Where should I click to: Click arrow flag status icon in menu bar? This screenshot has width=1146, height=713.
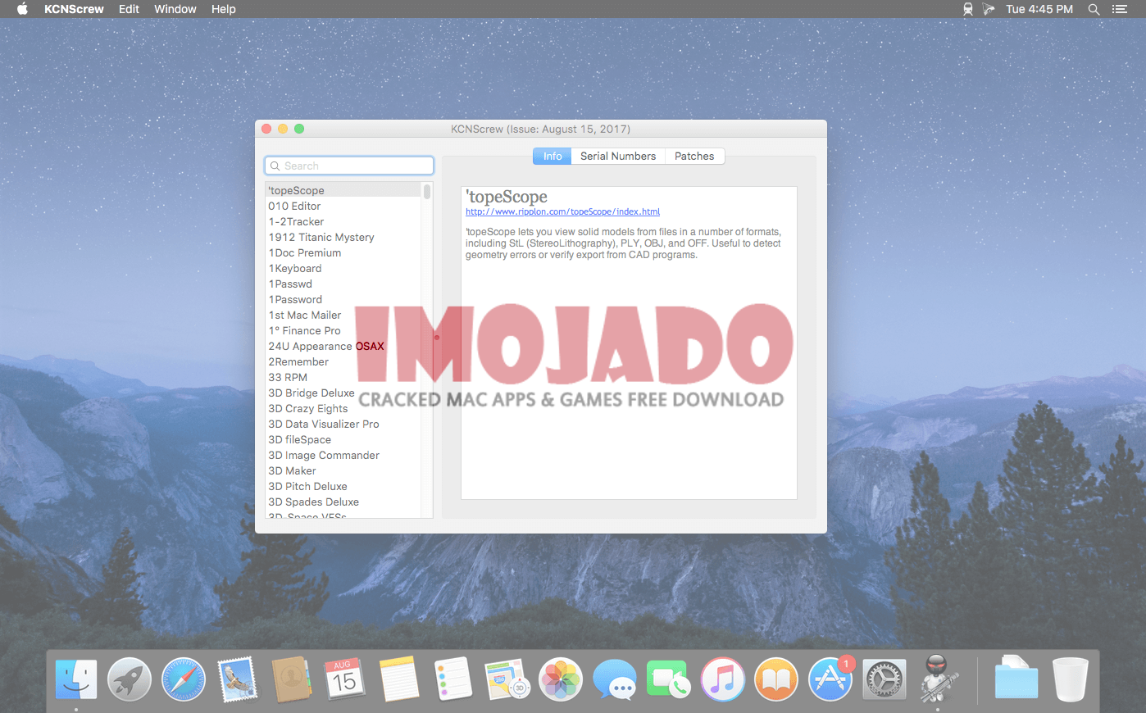989,9
